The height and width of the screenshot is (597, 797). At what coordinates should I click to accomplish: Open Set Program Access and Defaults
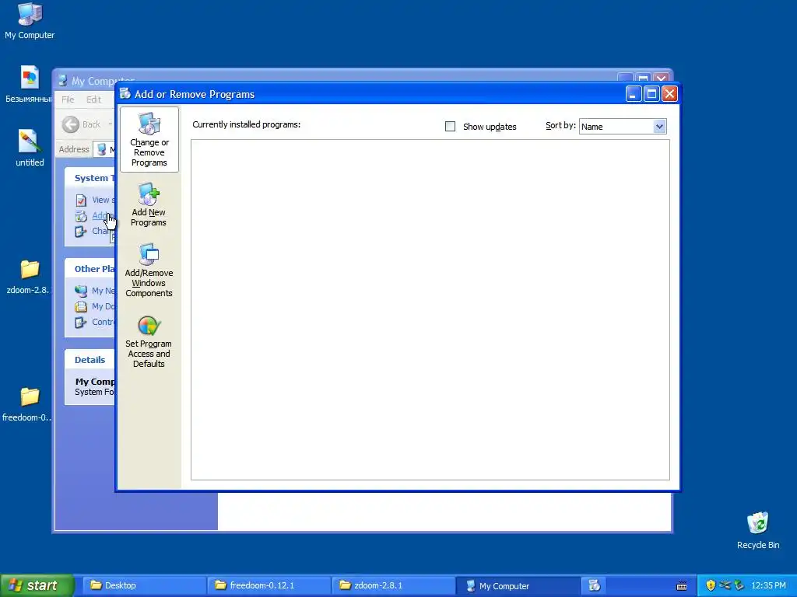[149, 342]
